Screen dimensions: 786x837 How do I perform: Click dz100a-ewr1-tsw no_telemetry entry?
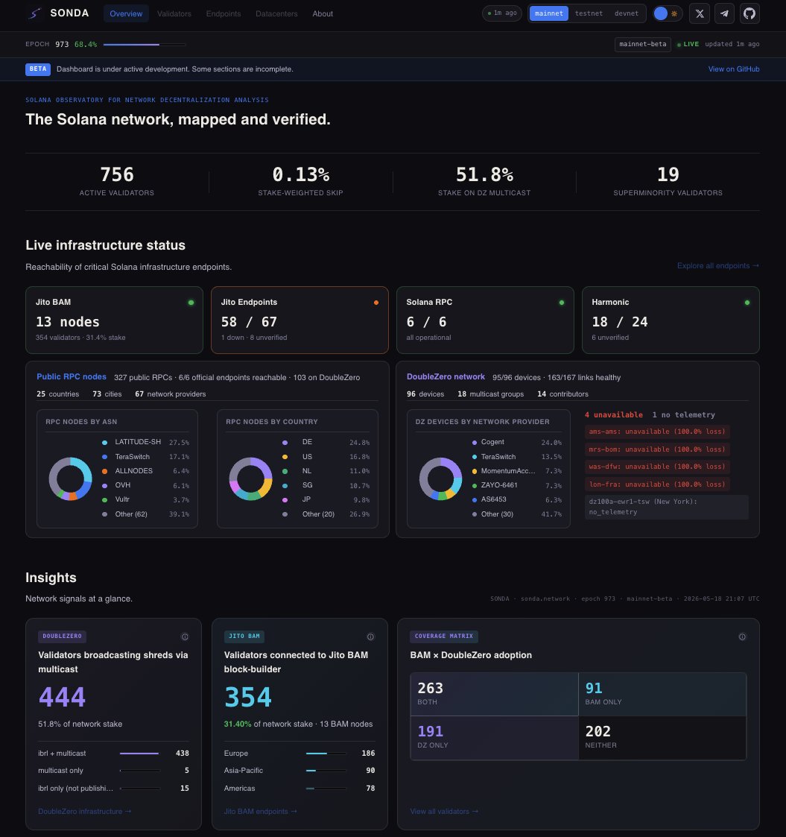click(x=667, y=507)
